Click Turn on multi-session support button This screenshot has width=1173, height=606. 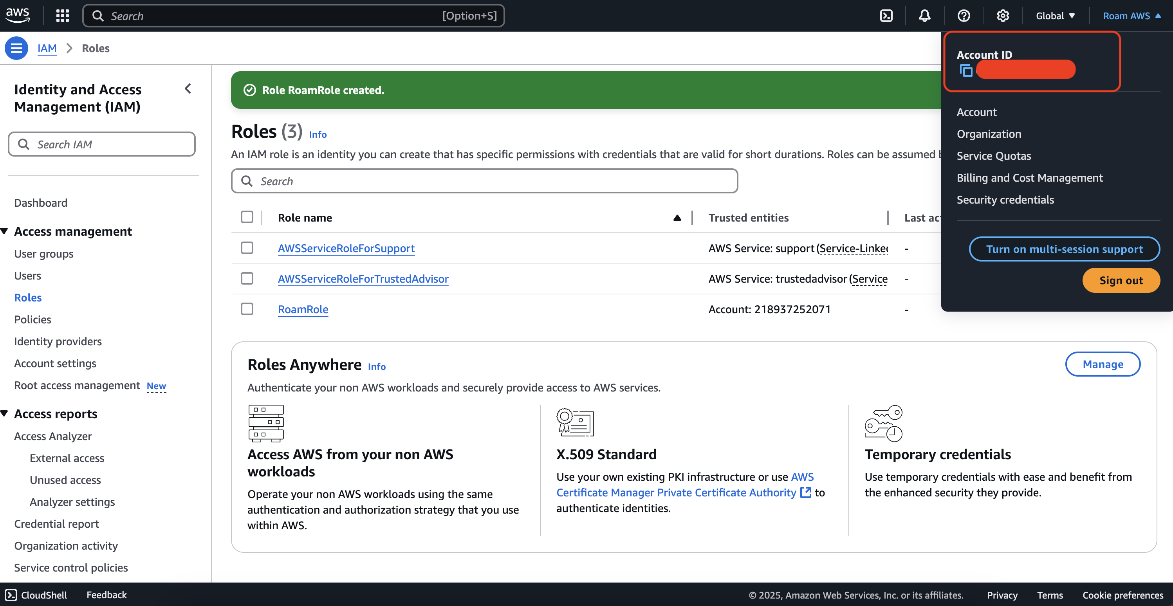click(x=1064, y=249)
